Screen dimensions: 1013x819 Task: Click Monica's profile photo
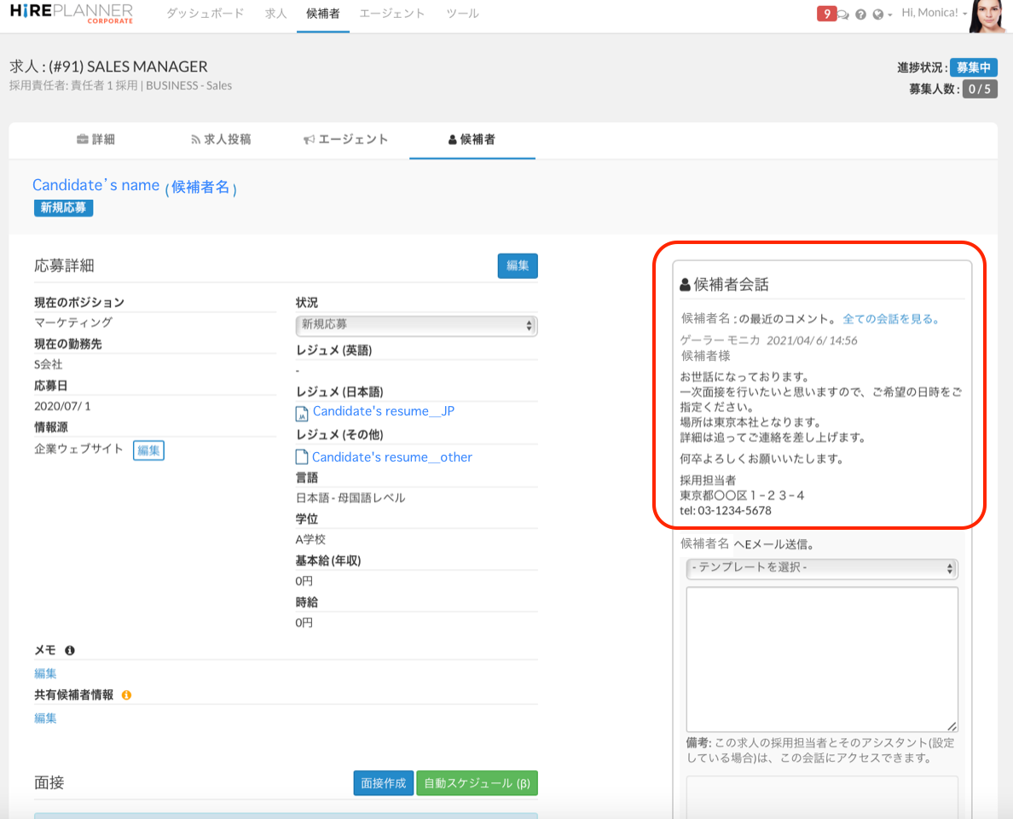pyautogui.click(x=990, y=15)
